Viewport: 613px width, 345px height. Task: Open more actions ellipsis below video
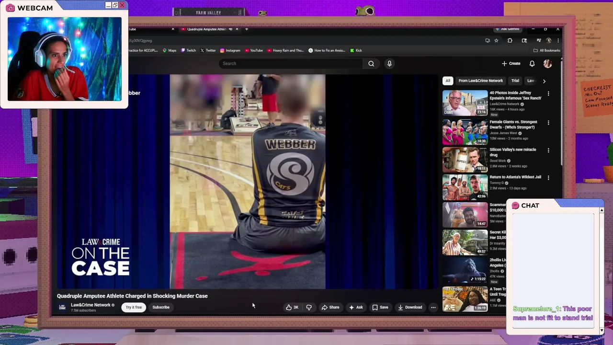433,307
